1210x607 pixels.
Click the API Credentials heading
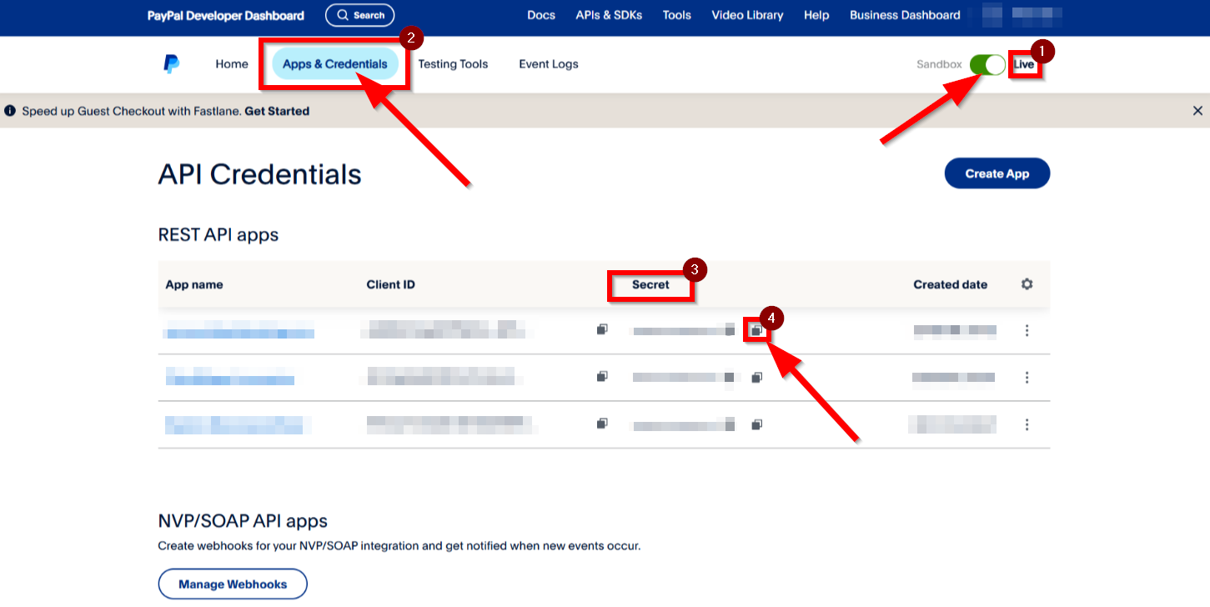point(259,173)
